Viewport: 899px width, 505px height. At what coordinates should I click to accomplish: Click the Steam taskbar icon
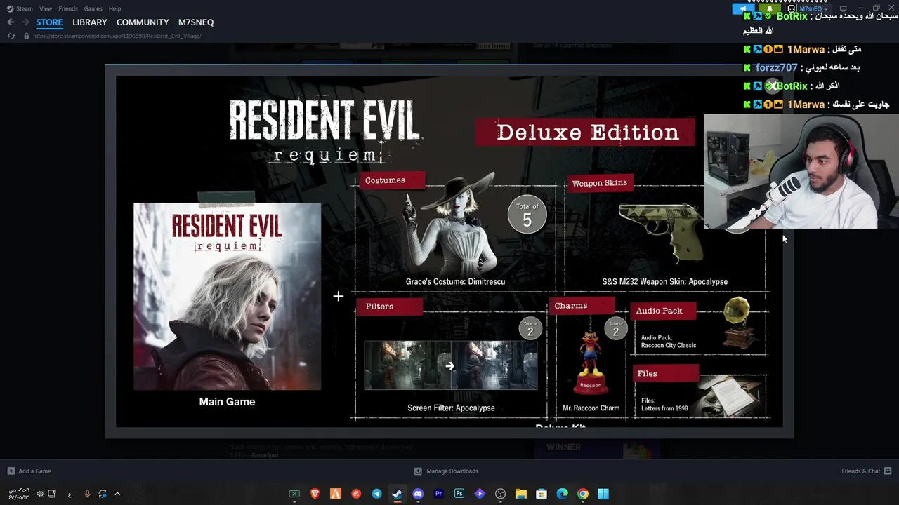(397, 494)
